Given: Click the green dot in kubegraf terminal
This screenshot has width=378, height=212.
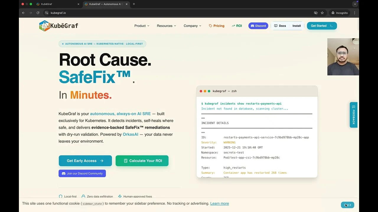Looking at the screenshot, I should (209, 91).
